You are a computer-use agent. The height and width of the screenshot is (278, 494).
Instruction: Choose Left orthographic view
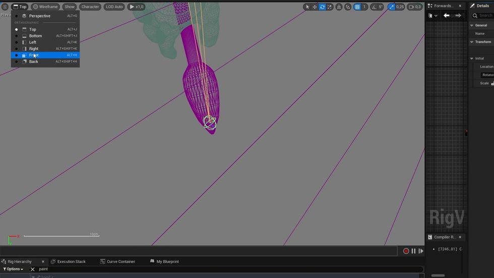[x=45, y=42]
